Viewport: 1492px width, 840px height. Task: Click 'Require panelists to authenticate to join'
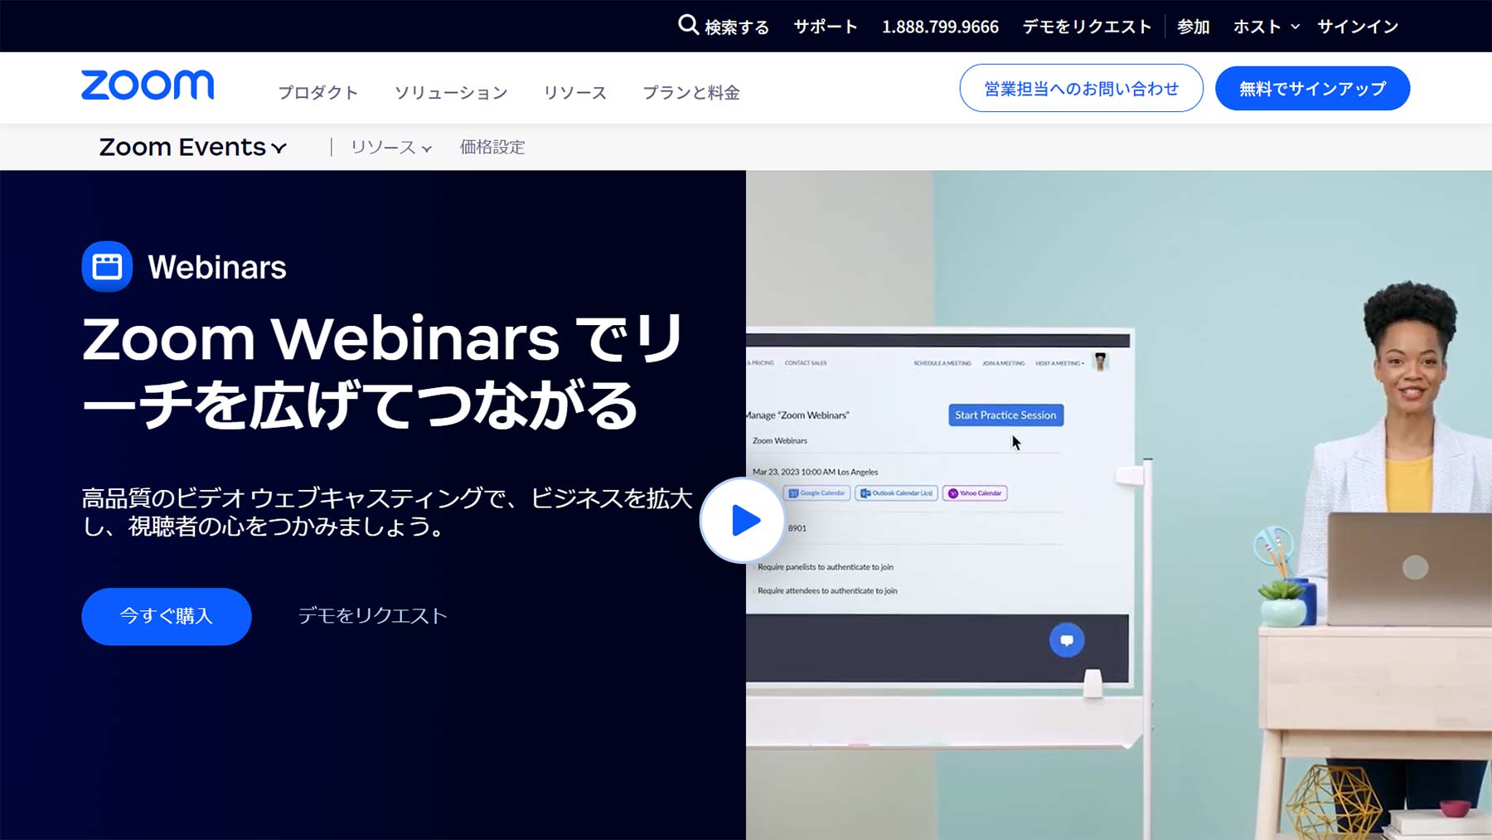tap(826, 567)
